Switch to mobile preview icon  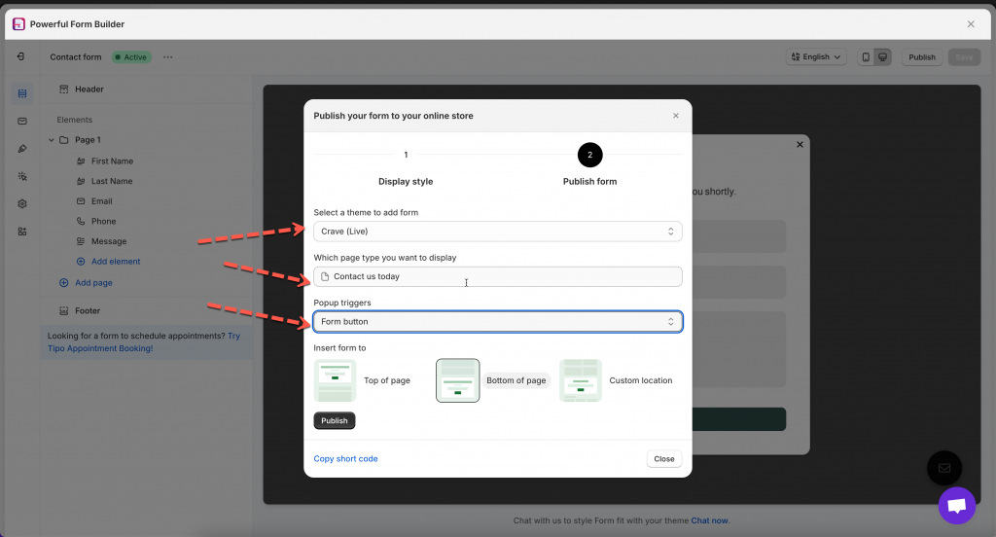(866, 57)
